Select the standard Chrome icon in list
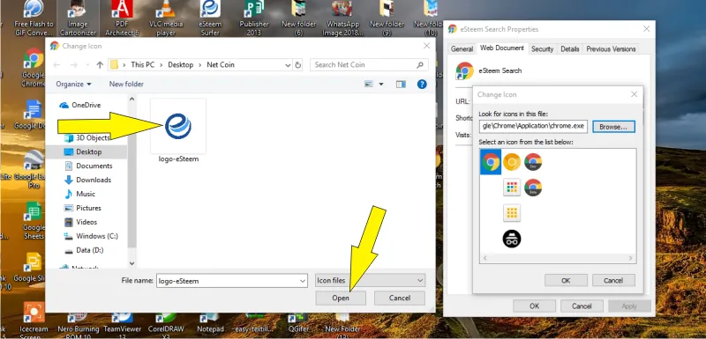 pos(491,162)
